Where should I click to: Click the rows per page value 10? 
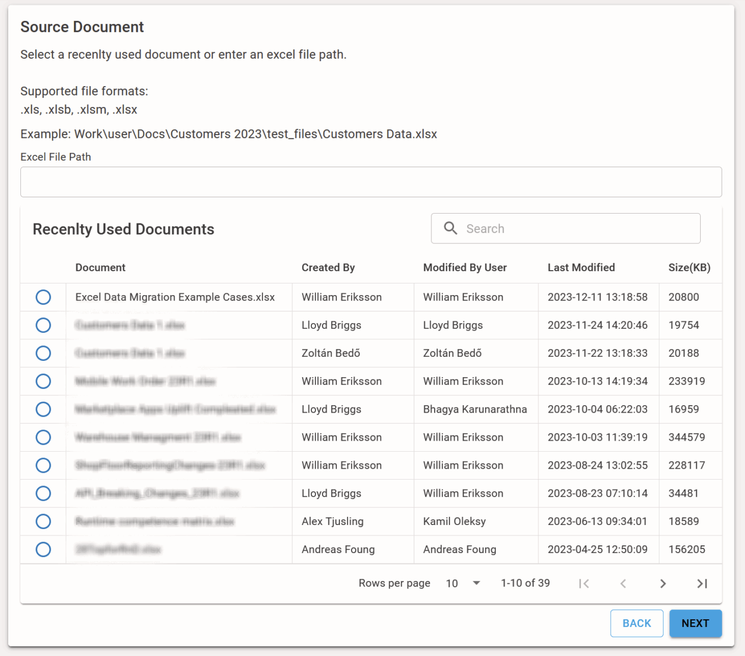pyautogui.click(x=452, y=583)
